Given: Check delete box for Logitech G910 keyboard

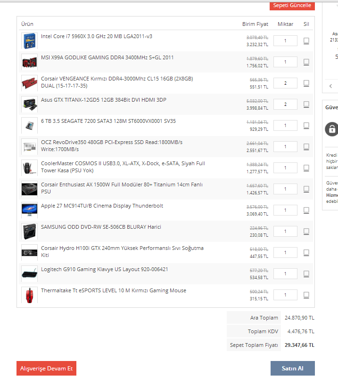Looking at the screenshot, I should click(306, 273).
